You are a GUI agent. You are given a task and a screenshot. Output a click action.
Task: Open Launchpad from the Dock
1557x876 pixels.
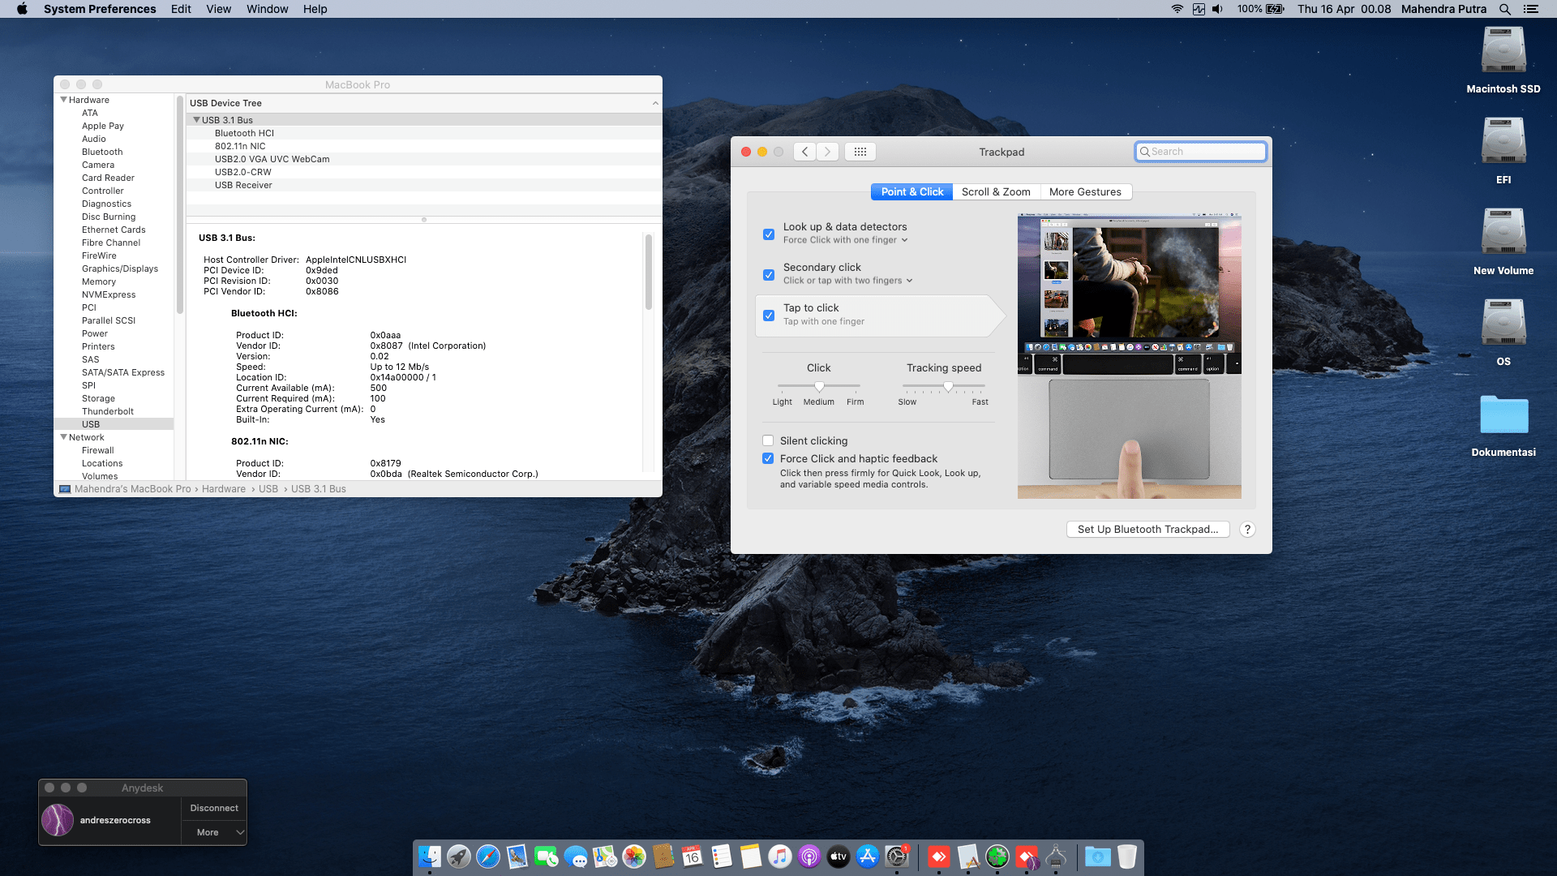point(458,857)
